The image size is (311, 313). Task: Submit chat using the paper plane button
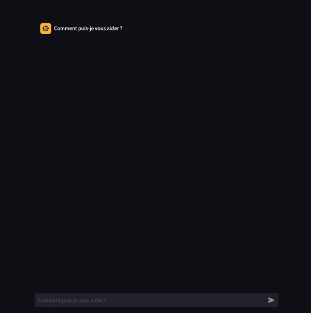click(x=271, y=300)
